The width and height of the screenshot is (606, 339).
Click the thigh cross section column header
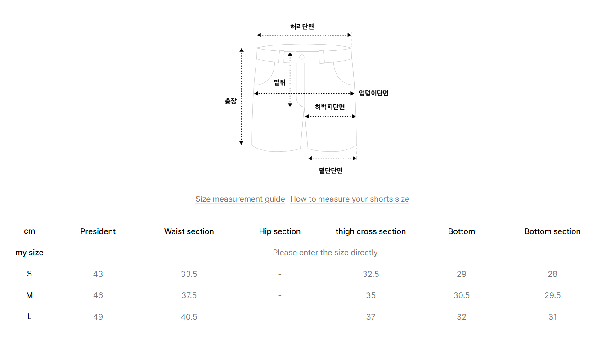371,231
